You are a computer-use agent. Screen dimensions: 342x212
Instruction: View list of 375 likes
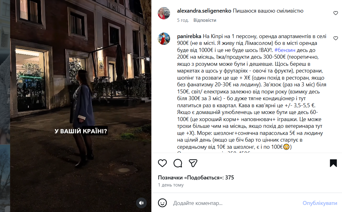[x=196, y=178]
